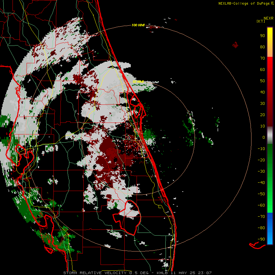Click the -60 value on velocity scale
The width and height of the screenshot is (275, 275).
[x=261, y=205]
